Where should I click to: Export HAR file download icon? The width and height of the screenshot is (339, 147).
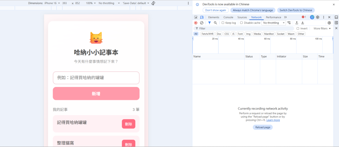[x=303, y=23]
